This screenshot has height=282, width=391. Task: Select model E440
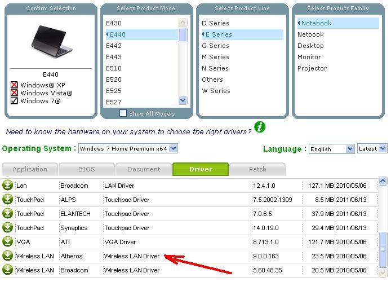tap(142, 34)
